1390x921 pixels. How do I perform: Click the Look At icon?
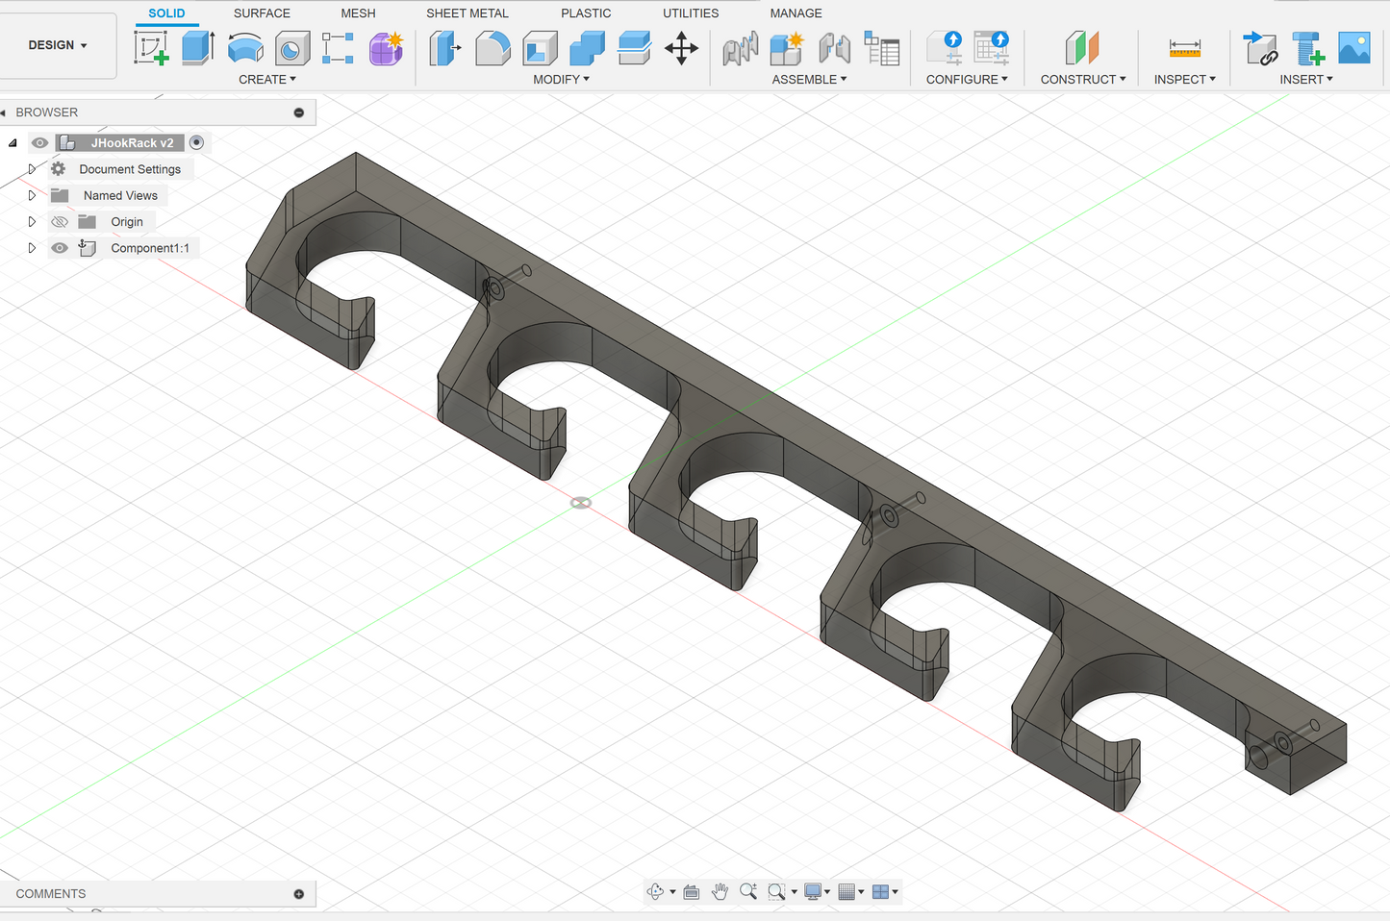click(x=691, y=892)
